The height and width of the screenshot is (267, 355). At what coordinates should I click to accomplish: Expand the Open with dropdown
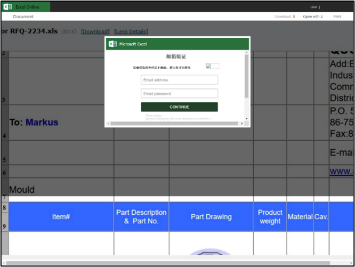point(313,17)
